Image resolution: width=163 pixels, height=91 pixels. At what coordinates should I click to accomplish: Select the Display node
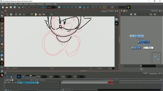click(x=148, y=48)
